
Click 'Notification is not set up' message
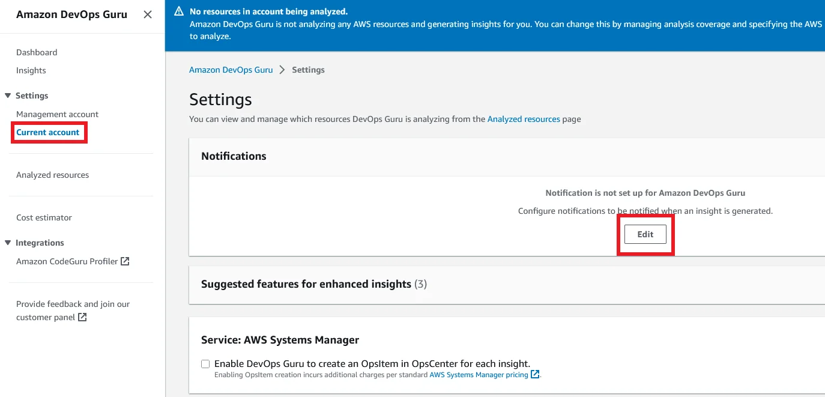[x=645, y=193]
